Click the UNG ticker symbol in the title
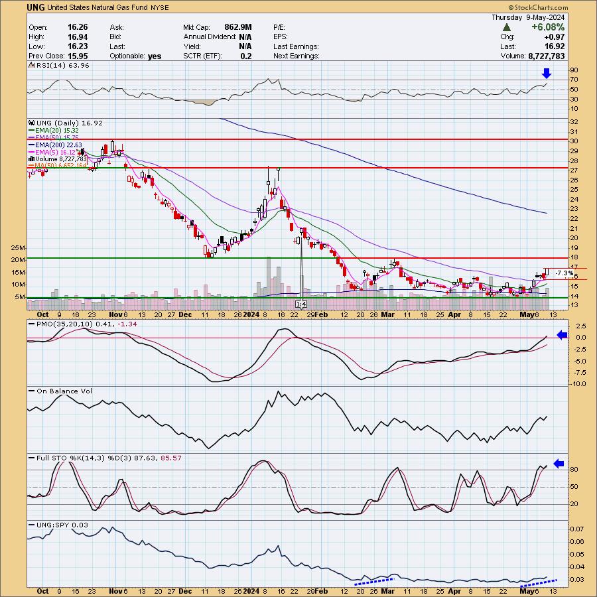This screenshot has width=597, height=597. click(36, 7)
